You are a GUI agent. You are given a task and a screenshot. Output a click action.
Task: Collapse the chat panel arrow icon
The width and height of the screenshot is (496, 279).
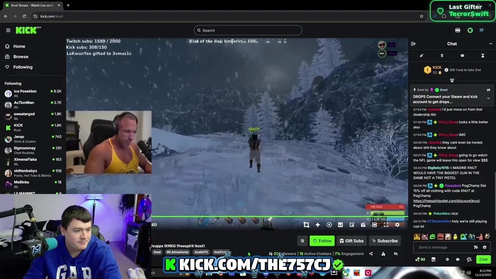[x=413, y=44]
